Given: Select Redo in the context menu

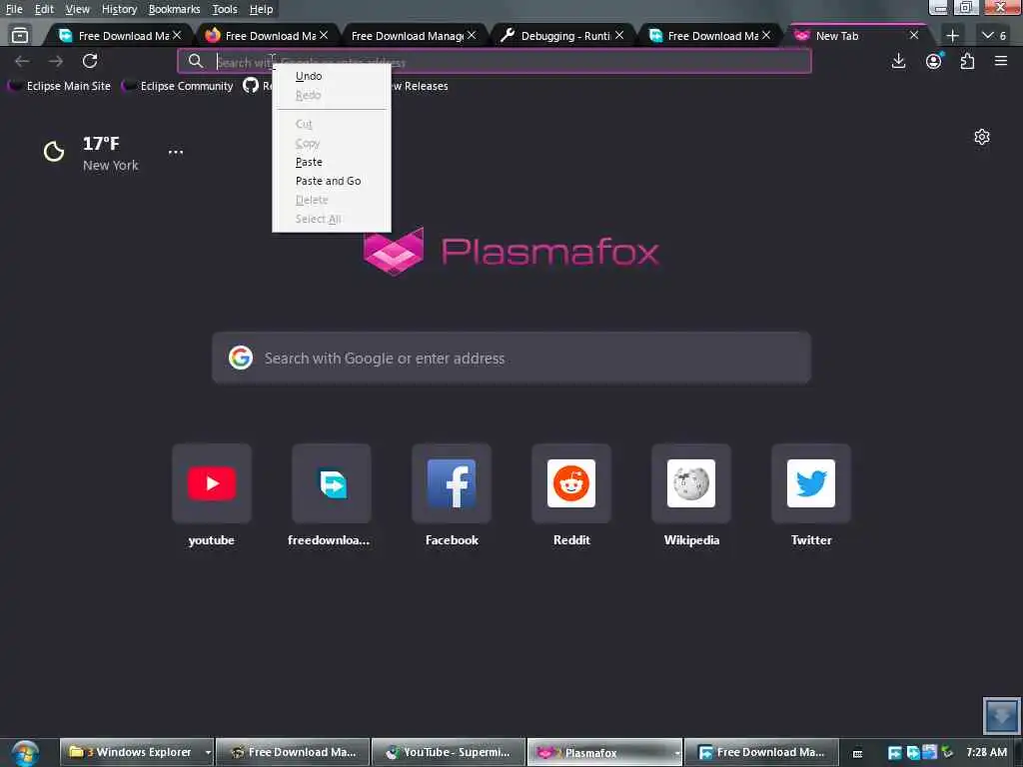Looking at the screenshot, I should [332, 95].
